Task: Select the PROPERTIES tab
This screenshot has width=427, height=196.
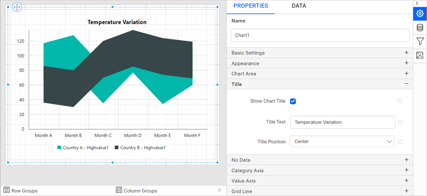Action: click(250, 6)
